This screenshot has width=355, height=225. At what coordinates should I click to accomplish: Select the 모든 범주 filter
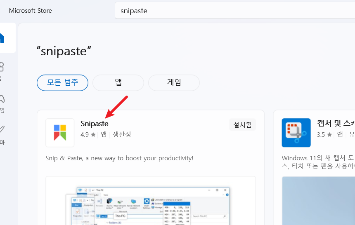click(62, 83)
